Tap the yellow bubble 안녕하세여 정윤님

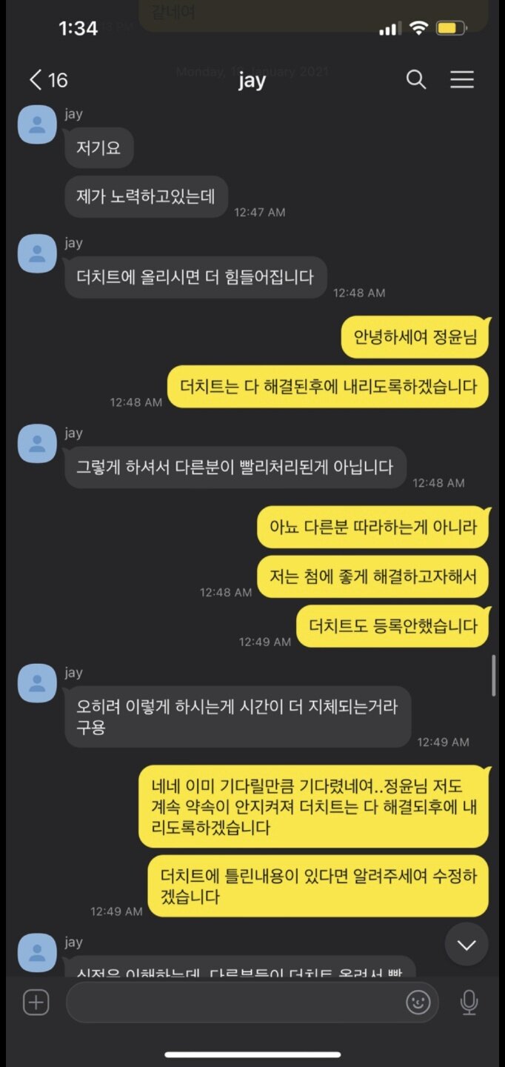pos(415,338)
